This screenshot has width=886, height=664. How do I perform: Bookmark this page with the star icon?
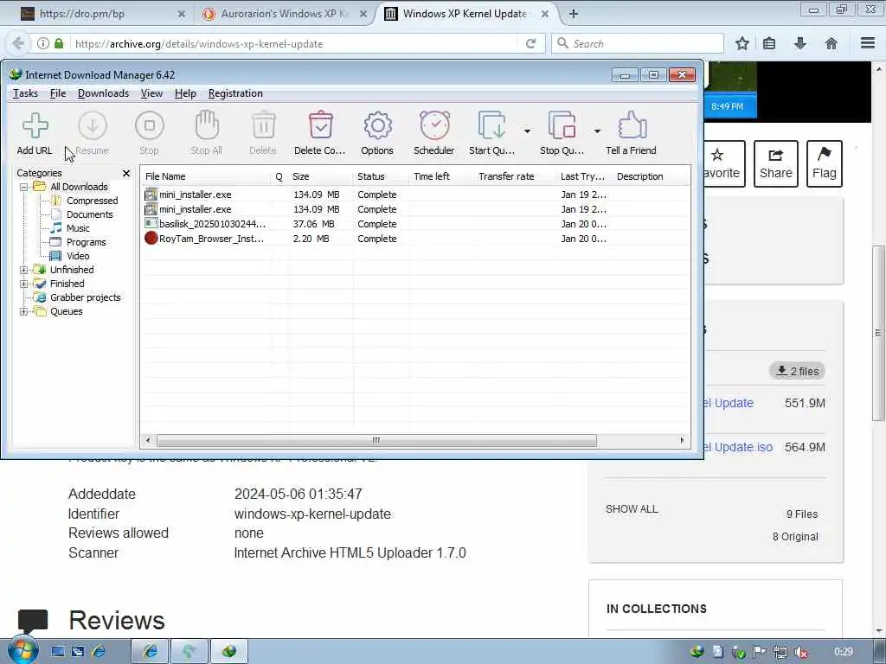[742, 43]
